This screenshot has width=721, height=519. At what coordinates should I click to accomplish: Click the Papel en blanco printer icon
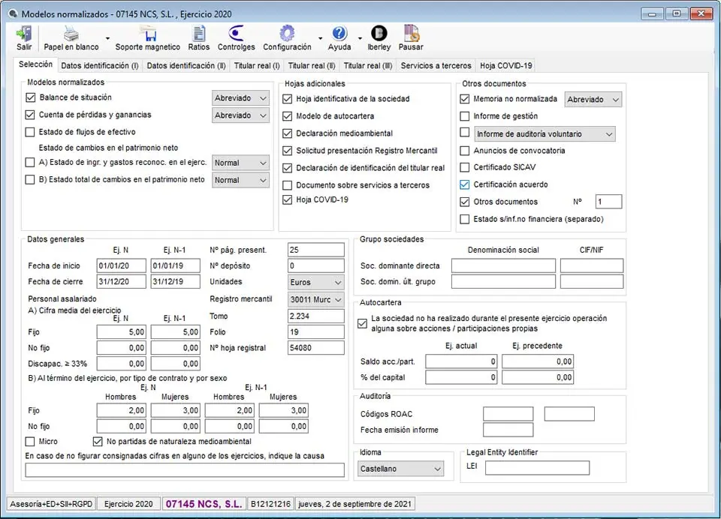[71, 34]
